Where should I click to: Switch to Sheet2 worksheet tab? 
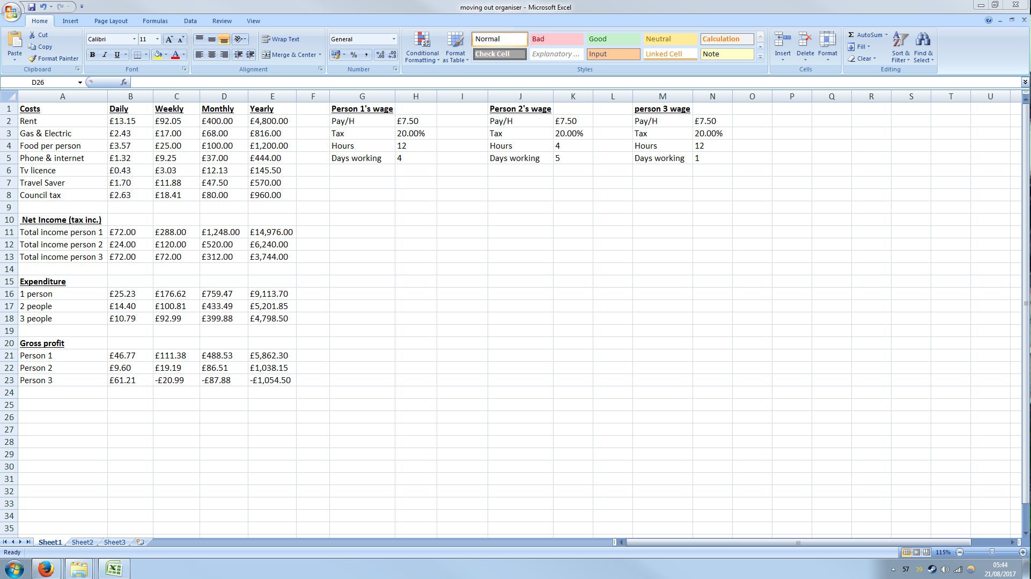[x=82, y=542]
